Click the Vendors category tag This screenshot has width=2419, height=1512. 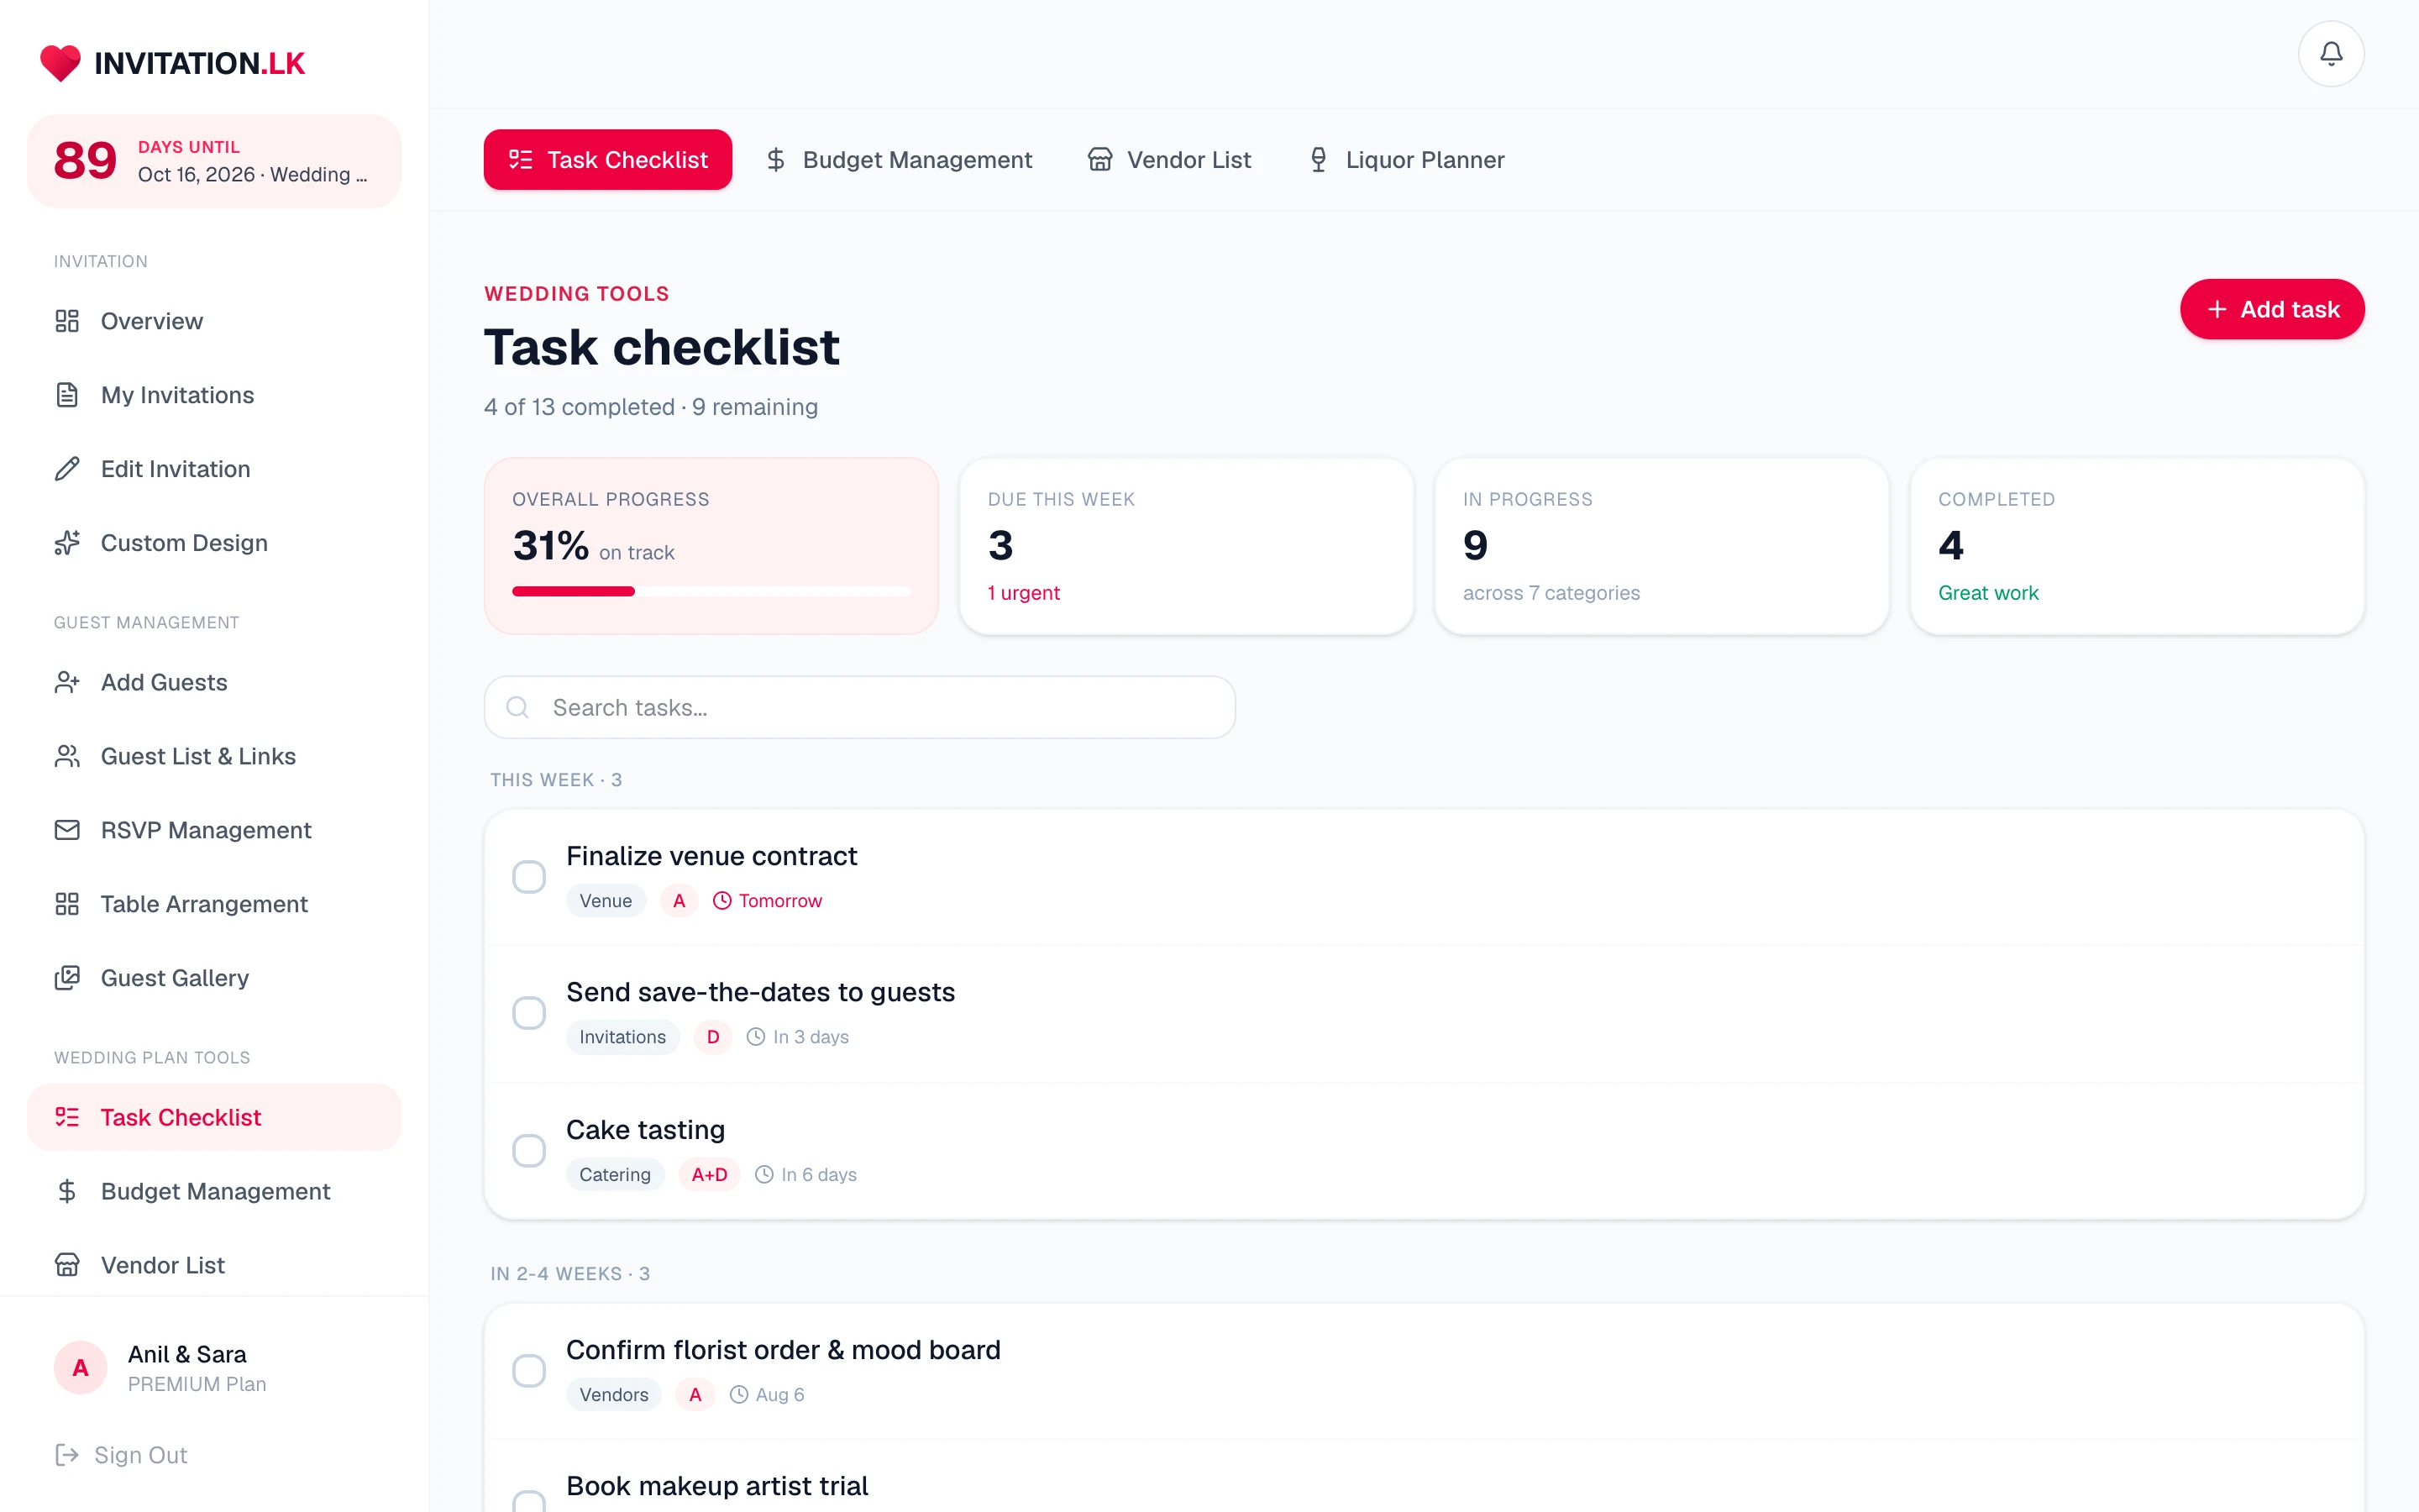pos(614,1395)
